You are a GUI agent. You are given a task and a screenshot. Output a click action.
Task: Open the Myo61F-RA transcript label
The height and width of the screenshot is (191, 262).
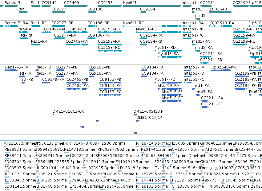tap(168, 54)
